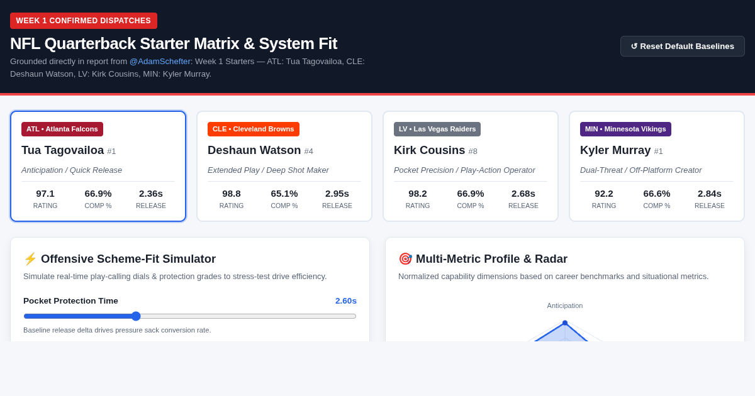Click Kirk Cousins' 2.68s release value
The image size is (755, 396).
[x=523, y=193]
